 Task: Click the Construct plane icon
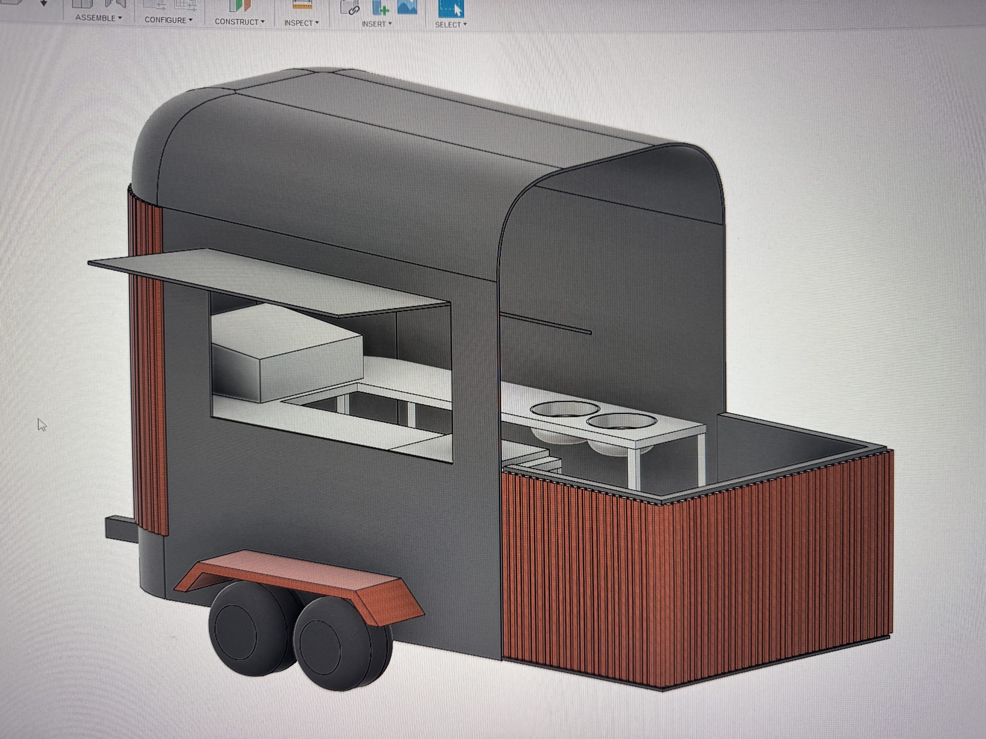coord(240,5)
